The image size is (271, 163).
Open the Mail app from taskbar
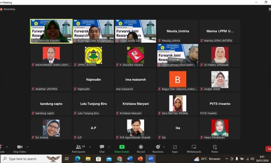pyautogui.click(x=109, y=159)
